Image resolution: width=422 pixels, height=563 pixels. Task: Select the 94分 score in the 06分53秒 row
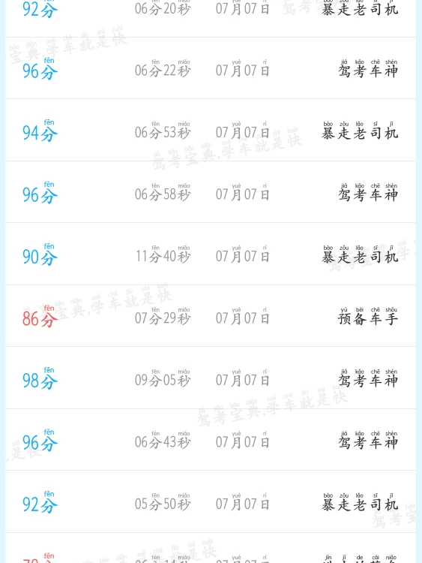click(40, 131)
